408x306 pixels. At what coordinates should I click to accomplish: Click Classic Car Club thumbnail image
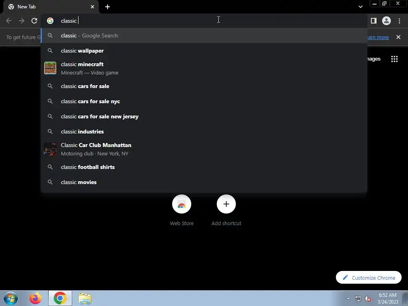point(50,149)
